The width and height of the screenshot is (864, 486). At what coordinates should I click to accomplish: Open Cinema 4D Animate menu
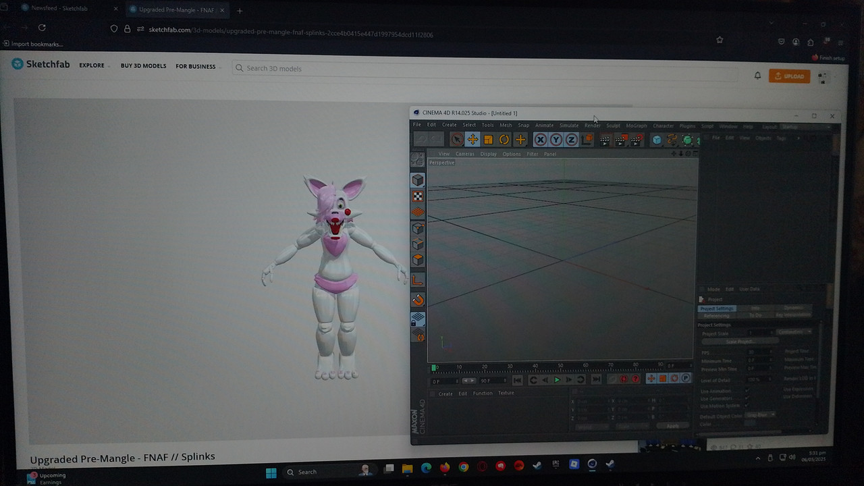[x=544, y=125]
